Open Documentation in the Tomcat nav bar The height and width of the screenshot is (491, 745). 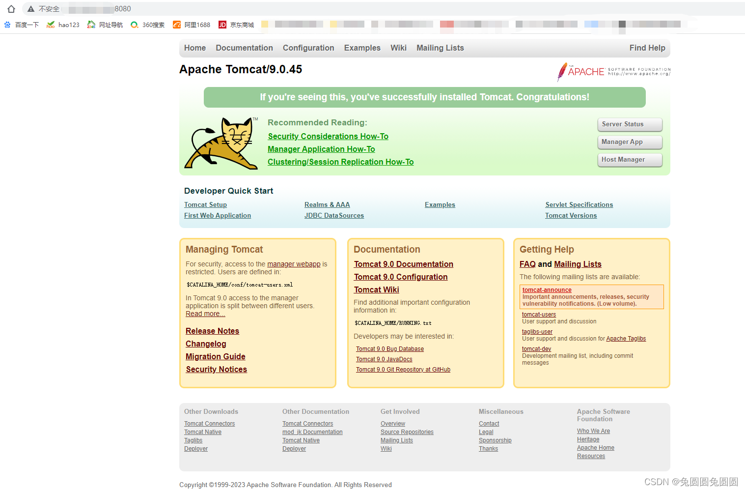click(x=244, y=48)
